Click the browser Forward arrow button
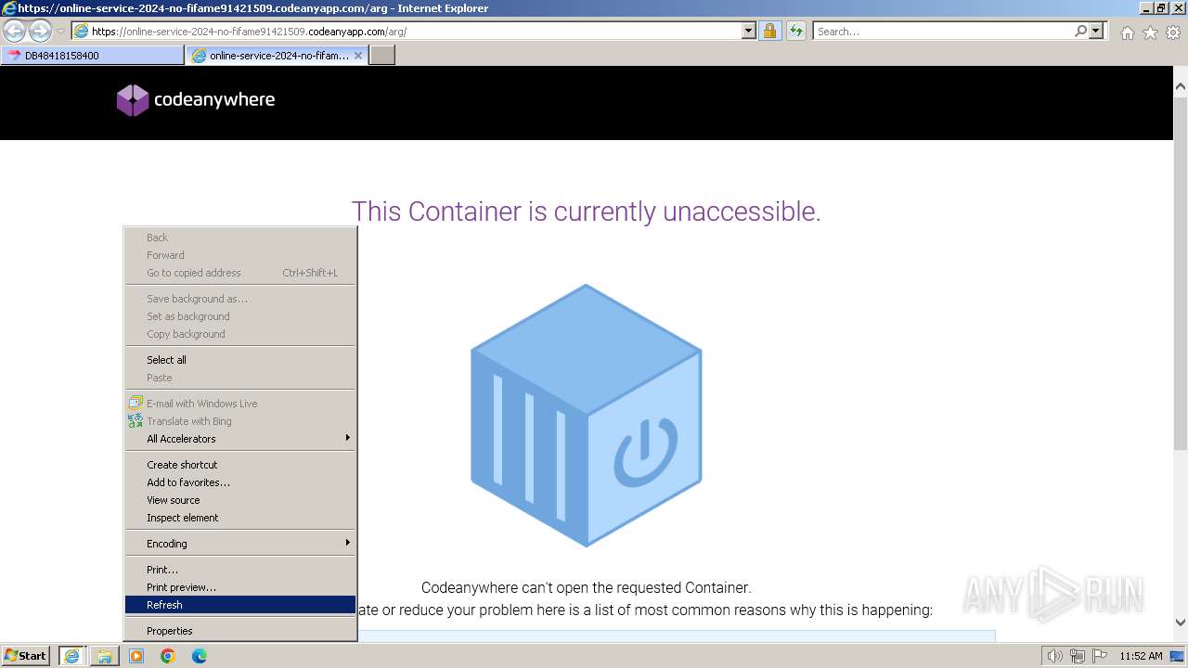Image resolution: width=1188 pixels, height=668 pixels. 40,31
